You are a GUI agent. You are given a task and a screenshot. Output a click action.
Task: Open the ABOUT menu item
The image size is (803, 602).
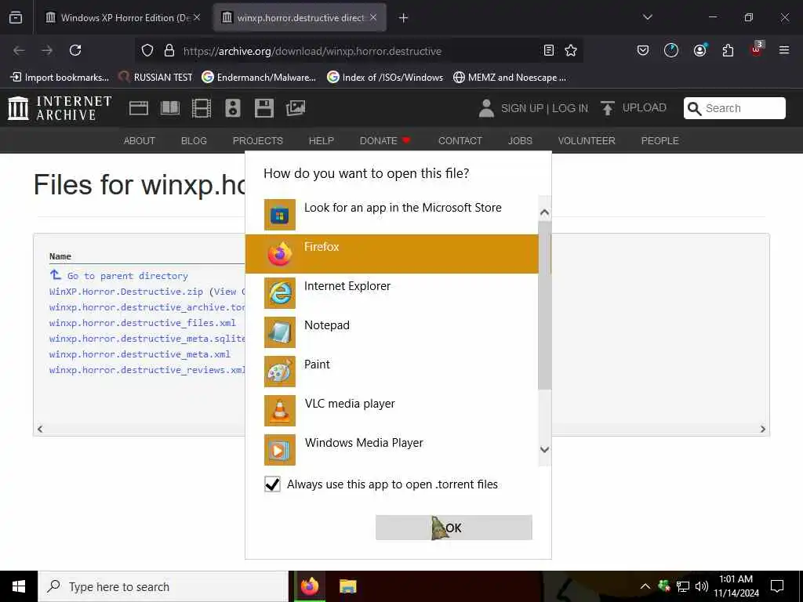click(140, 141)
